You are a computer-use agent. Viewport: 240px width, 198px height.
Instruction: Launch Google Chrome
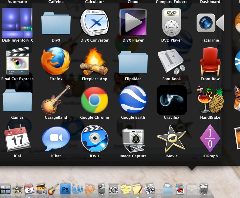95,100
